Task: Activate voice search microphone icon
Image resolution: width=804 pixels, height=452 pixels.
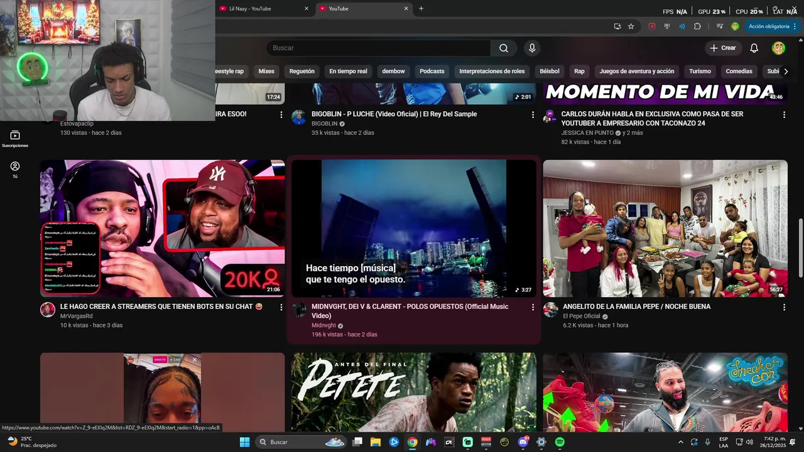Action: tap(532, 48)
